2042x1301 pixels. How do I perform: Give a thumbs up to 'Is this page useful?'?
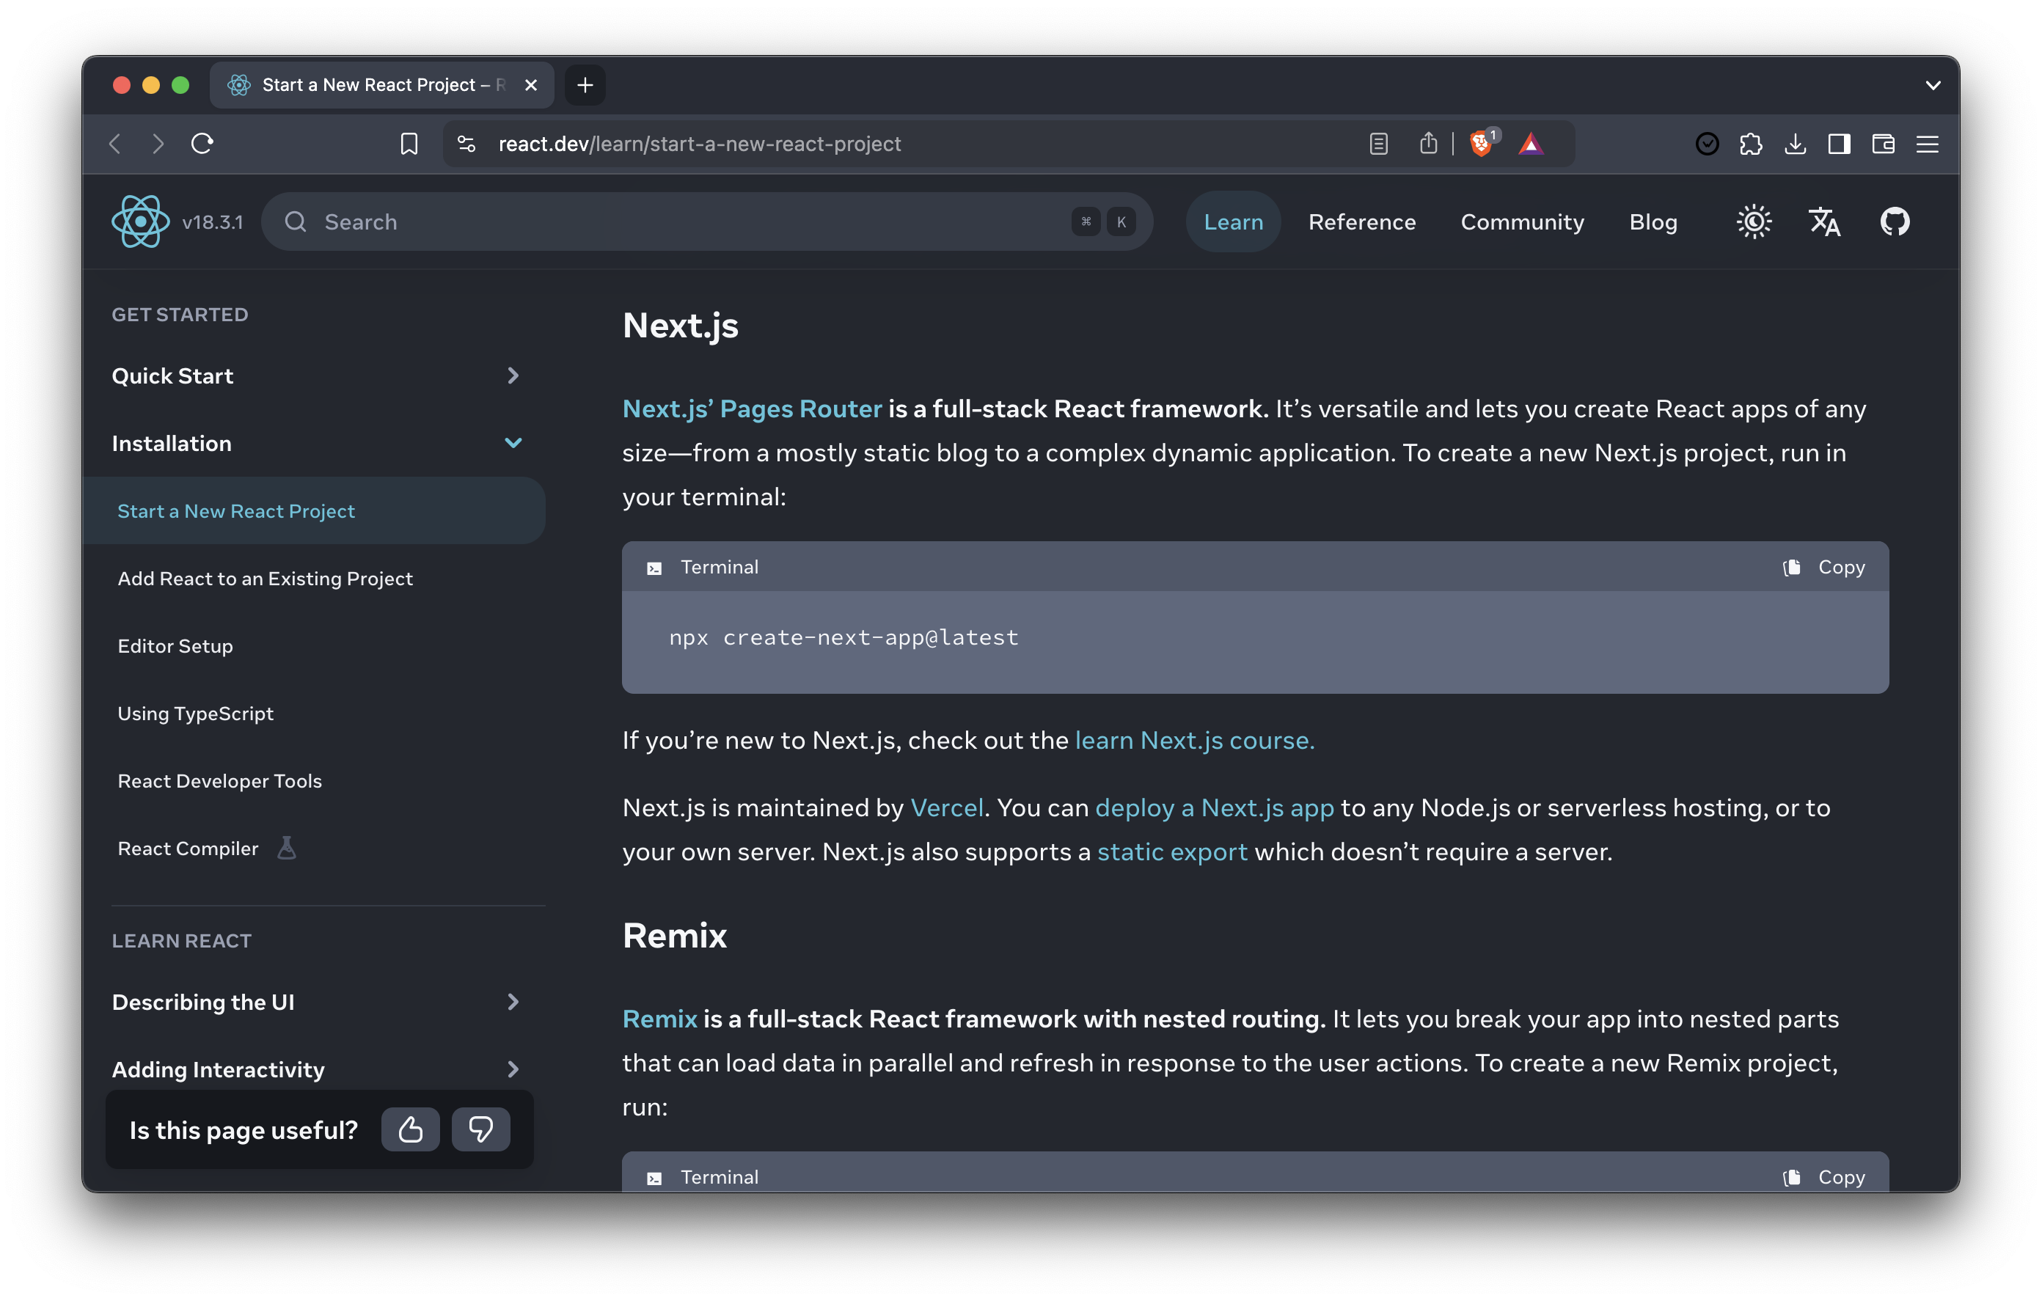tap(411, 1129)
